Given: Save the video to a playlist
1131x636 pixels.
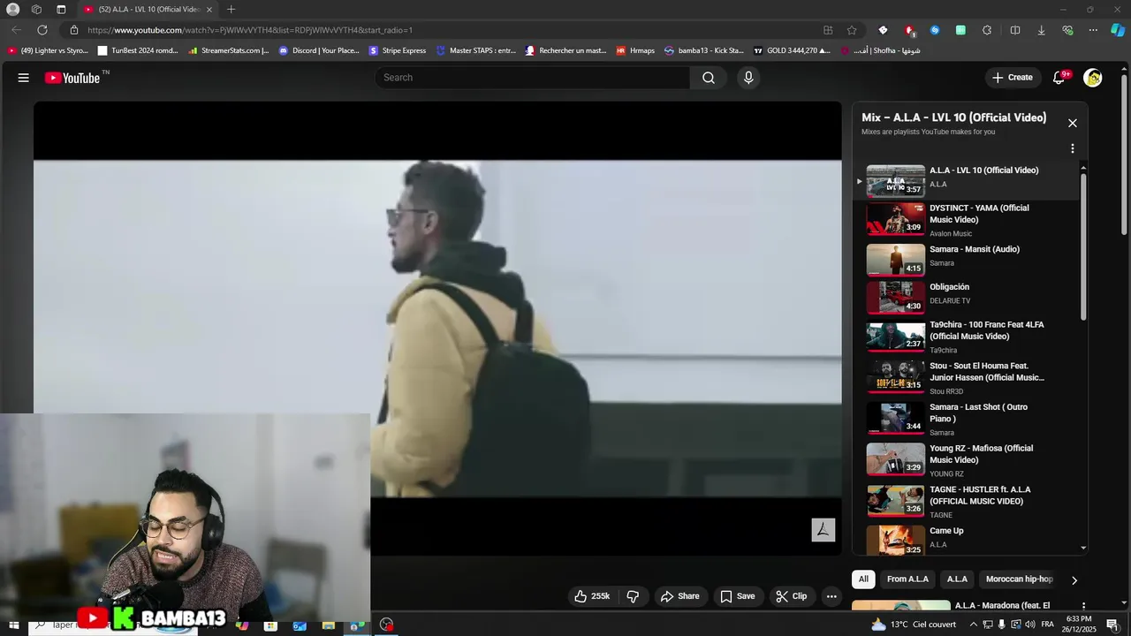Looking at the screenshot, I should tap(738, 596).
